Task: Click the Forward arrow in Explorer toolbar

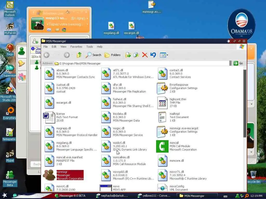Action: (67, 55)
